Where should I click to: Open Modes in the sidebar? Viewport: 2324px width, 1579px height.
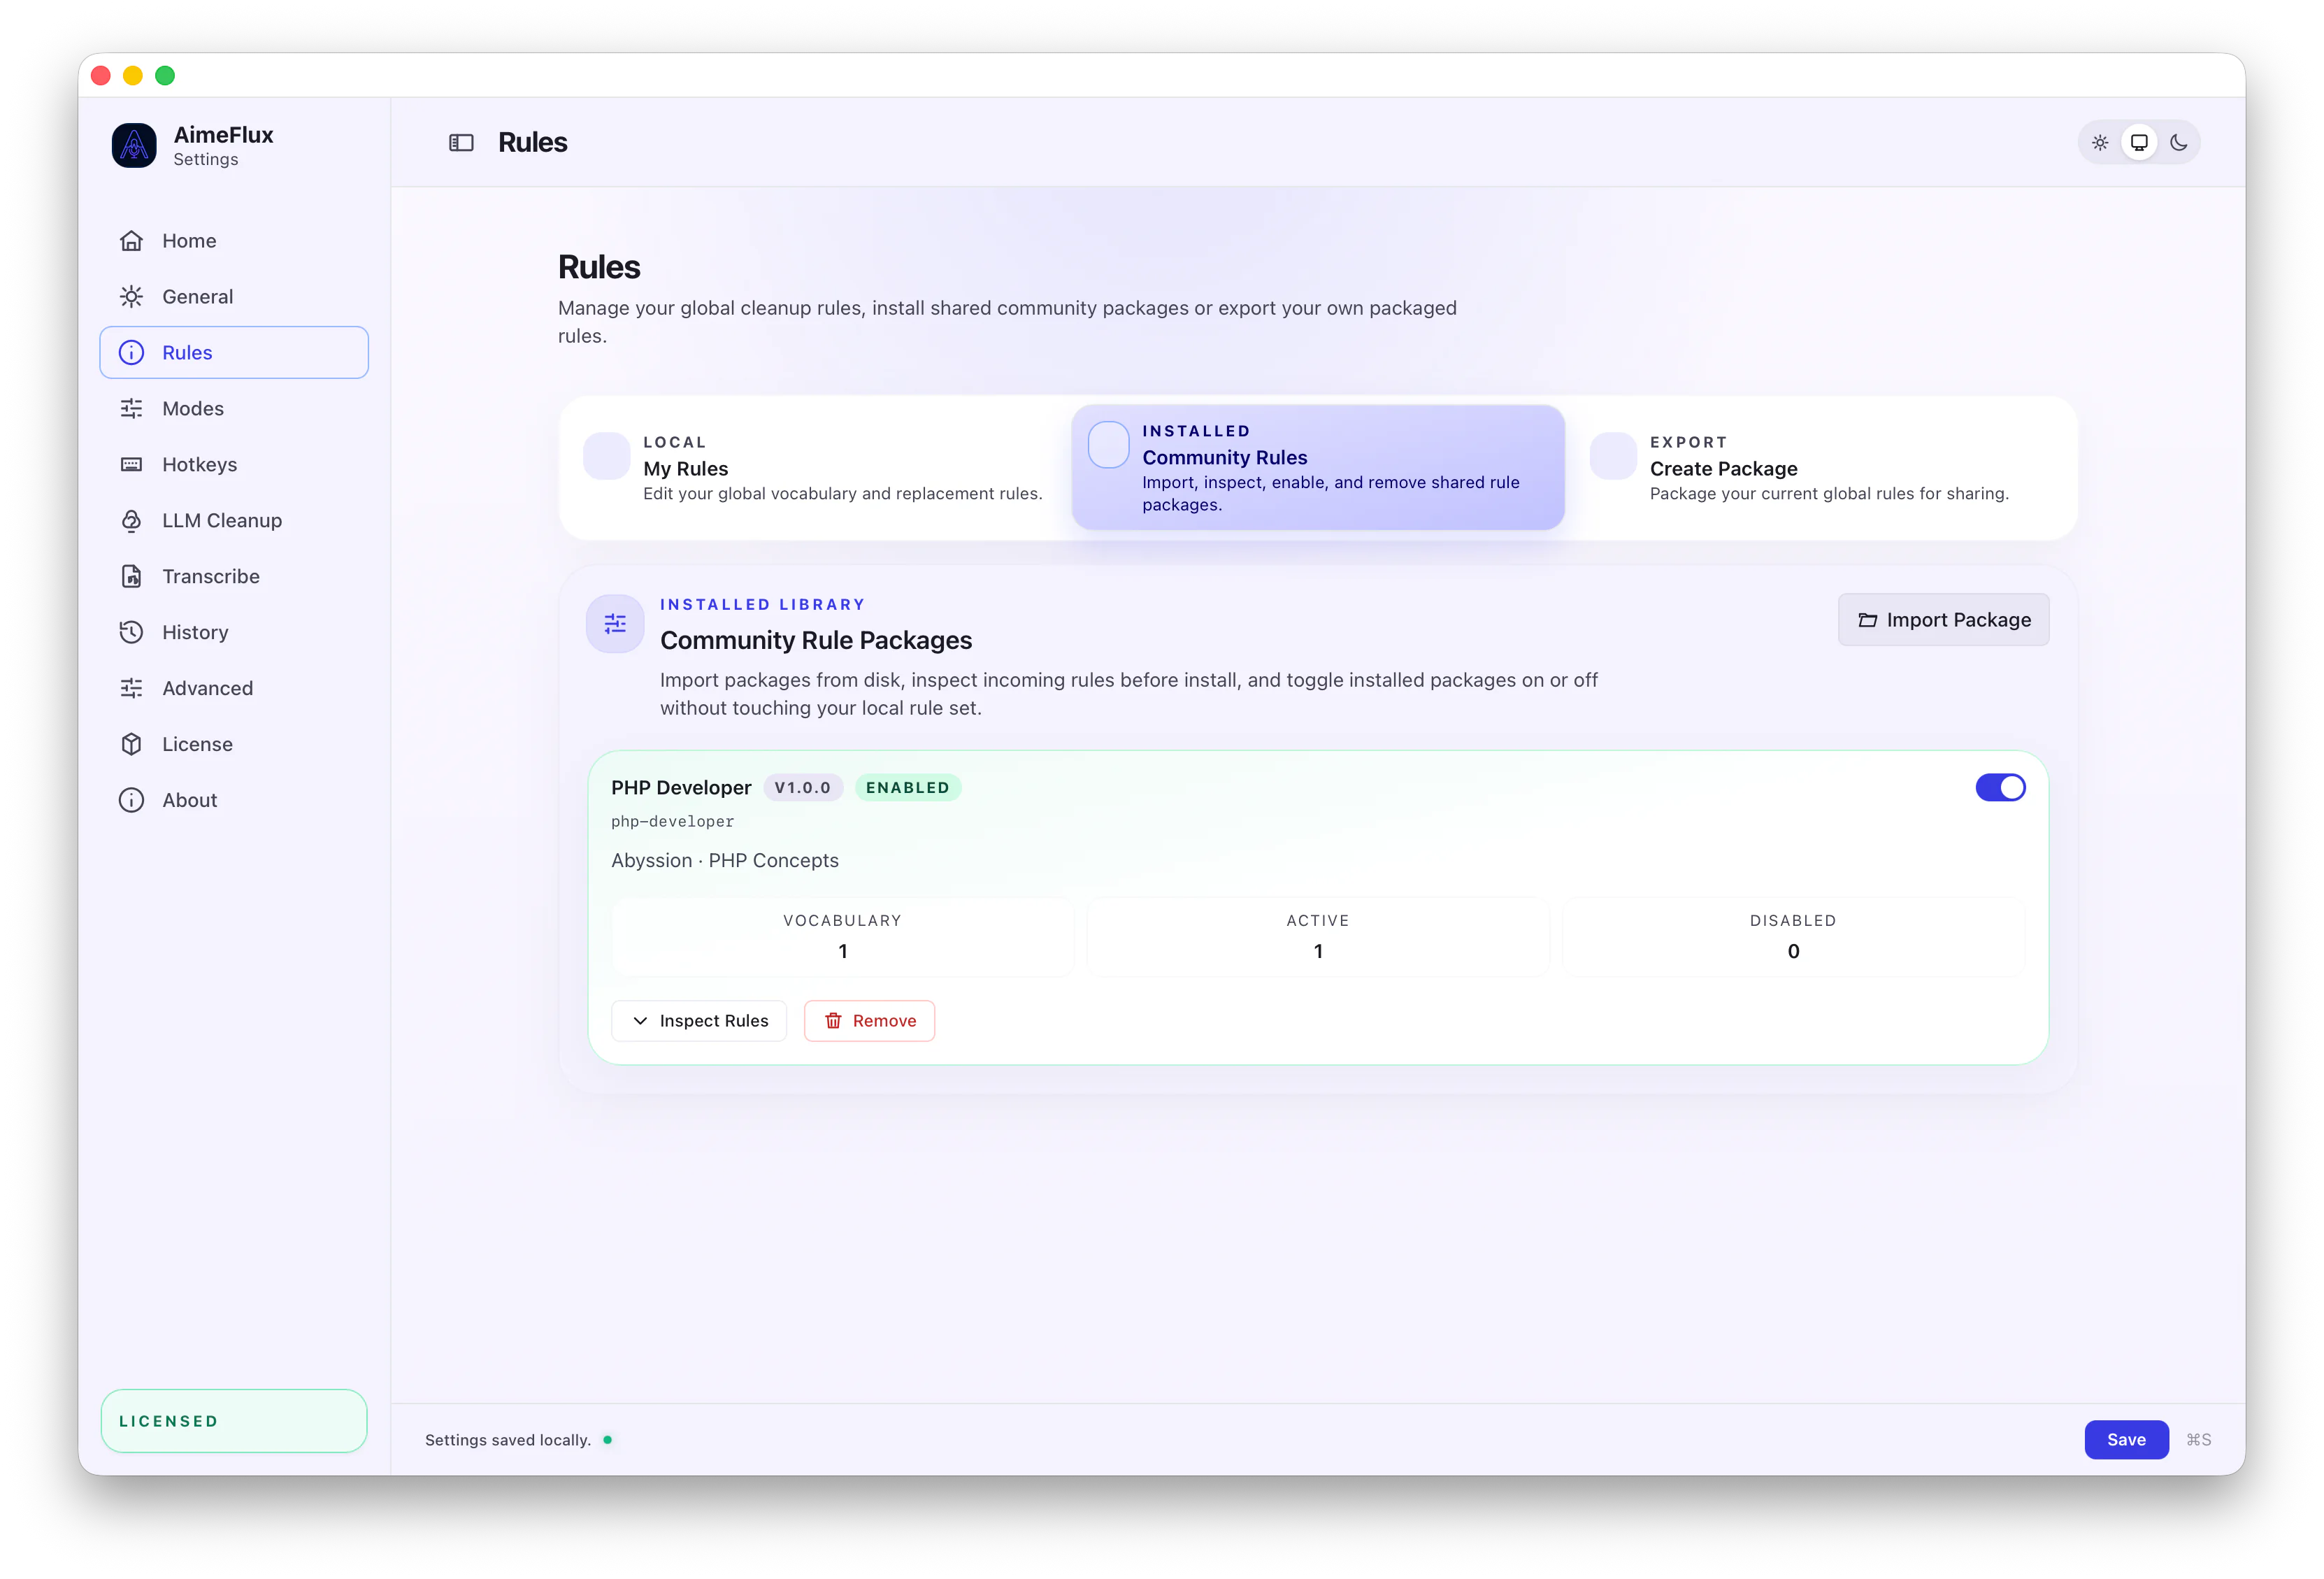(x=234, y=409)
